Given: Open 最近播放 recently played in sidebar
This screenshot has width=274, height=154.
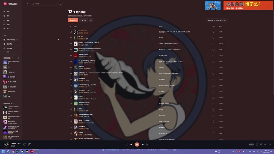Looking at the screenshot, I should click(x=8, y=44).
